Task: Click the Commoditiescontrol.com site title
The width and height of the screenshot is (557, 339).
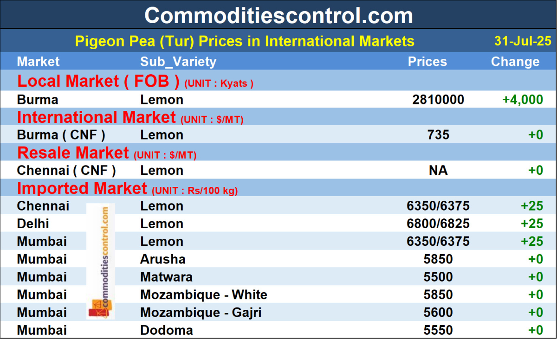Action: pyautogui.click(x=278, y=15)
